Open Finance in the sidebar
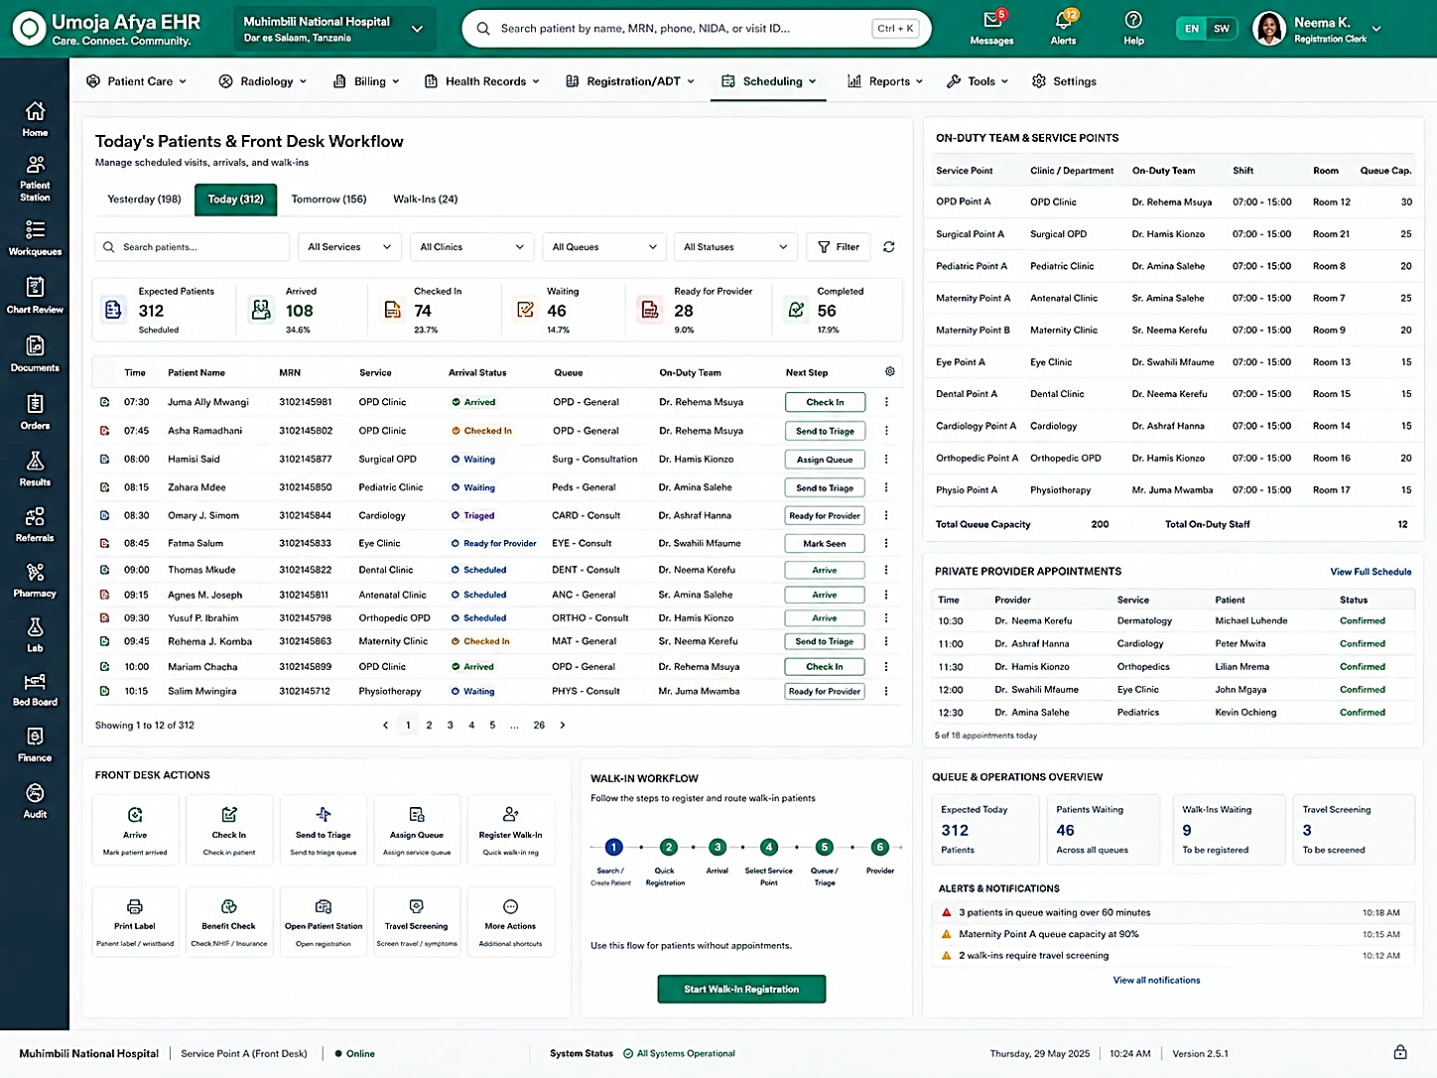Viewport: 1437px width, 1078px height. coord(35,744)
